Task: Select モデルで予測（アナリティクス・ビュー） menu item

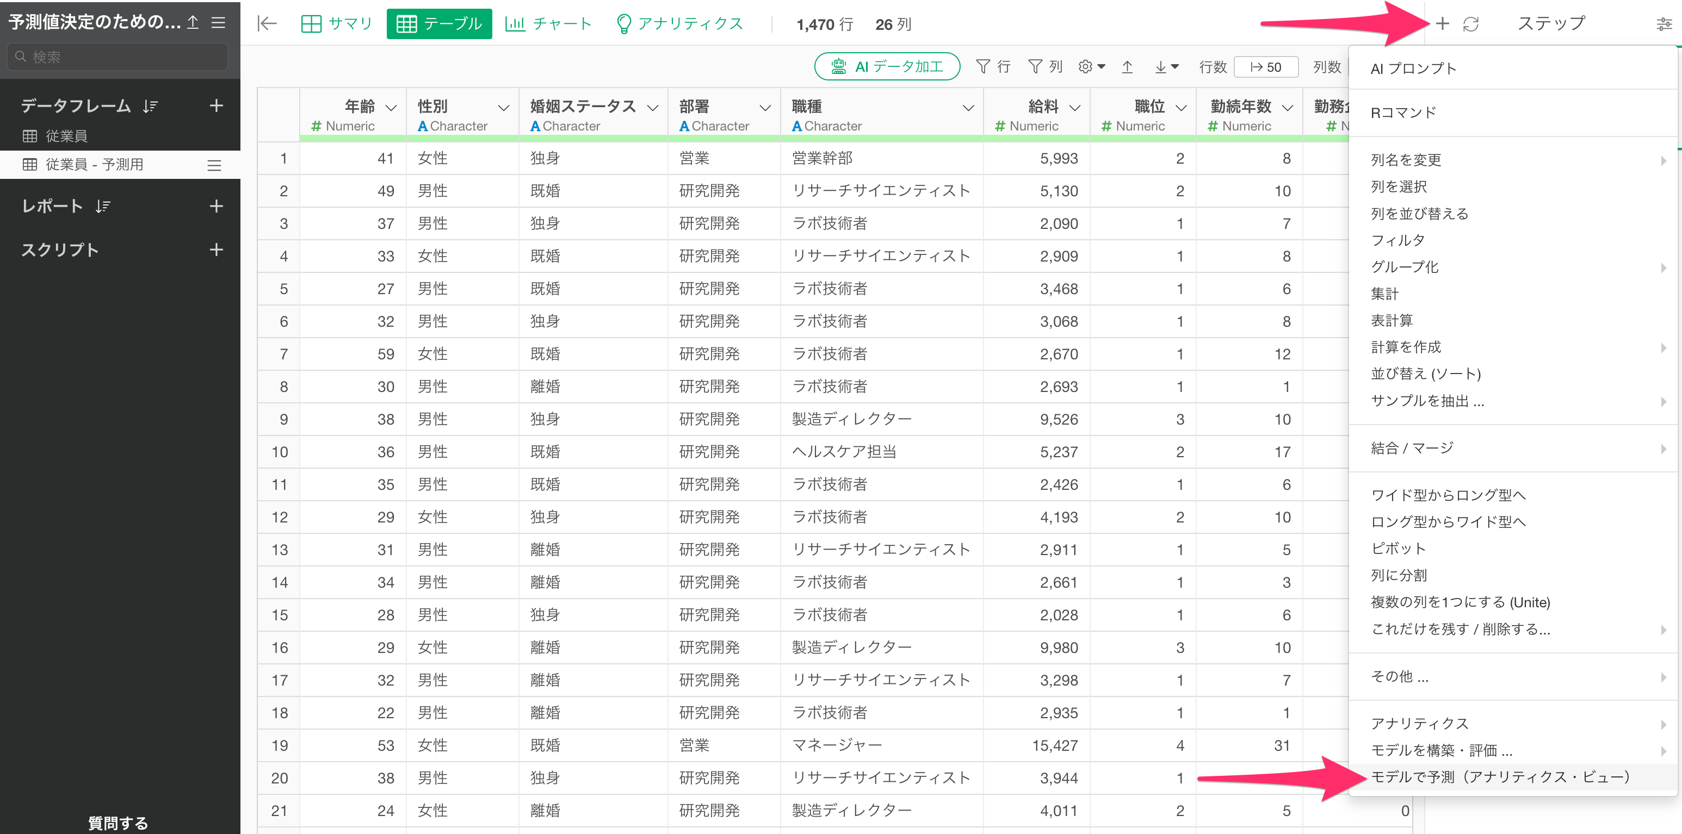Action: pyautogui.click(x=1500, y=776)
